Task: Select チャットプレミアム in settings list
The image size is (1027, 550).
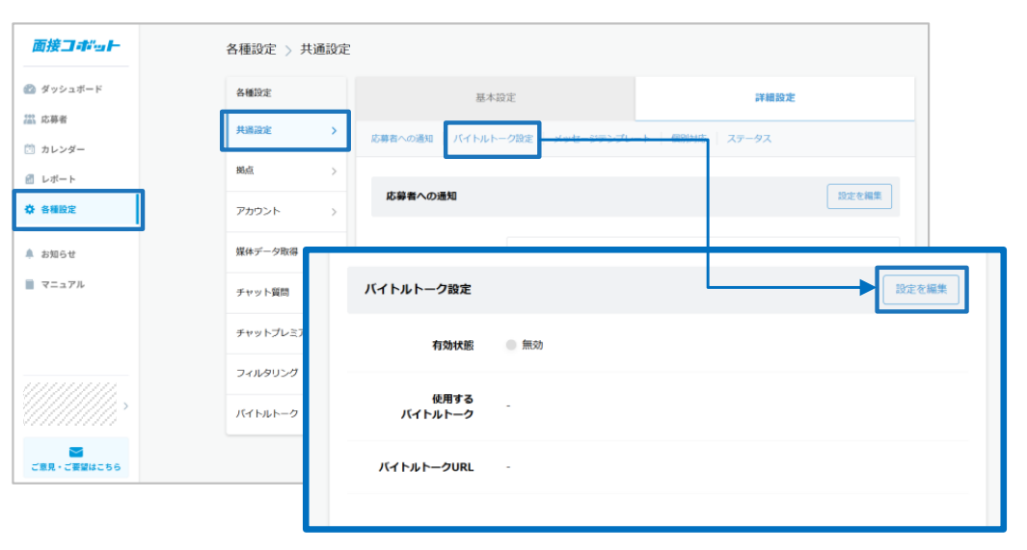Action: pos(270,333)
